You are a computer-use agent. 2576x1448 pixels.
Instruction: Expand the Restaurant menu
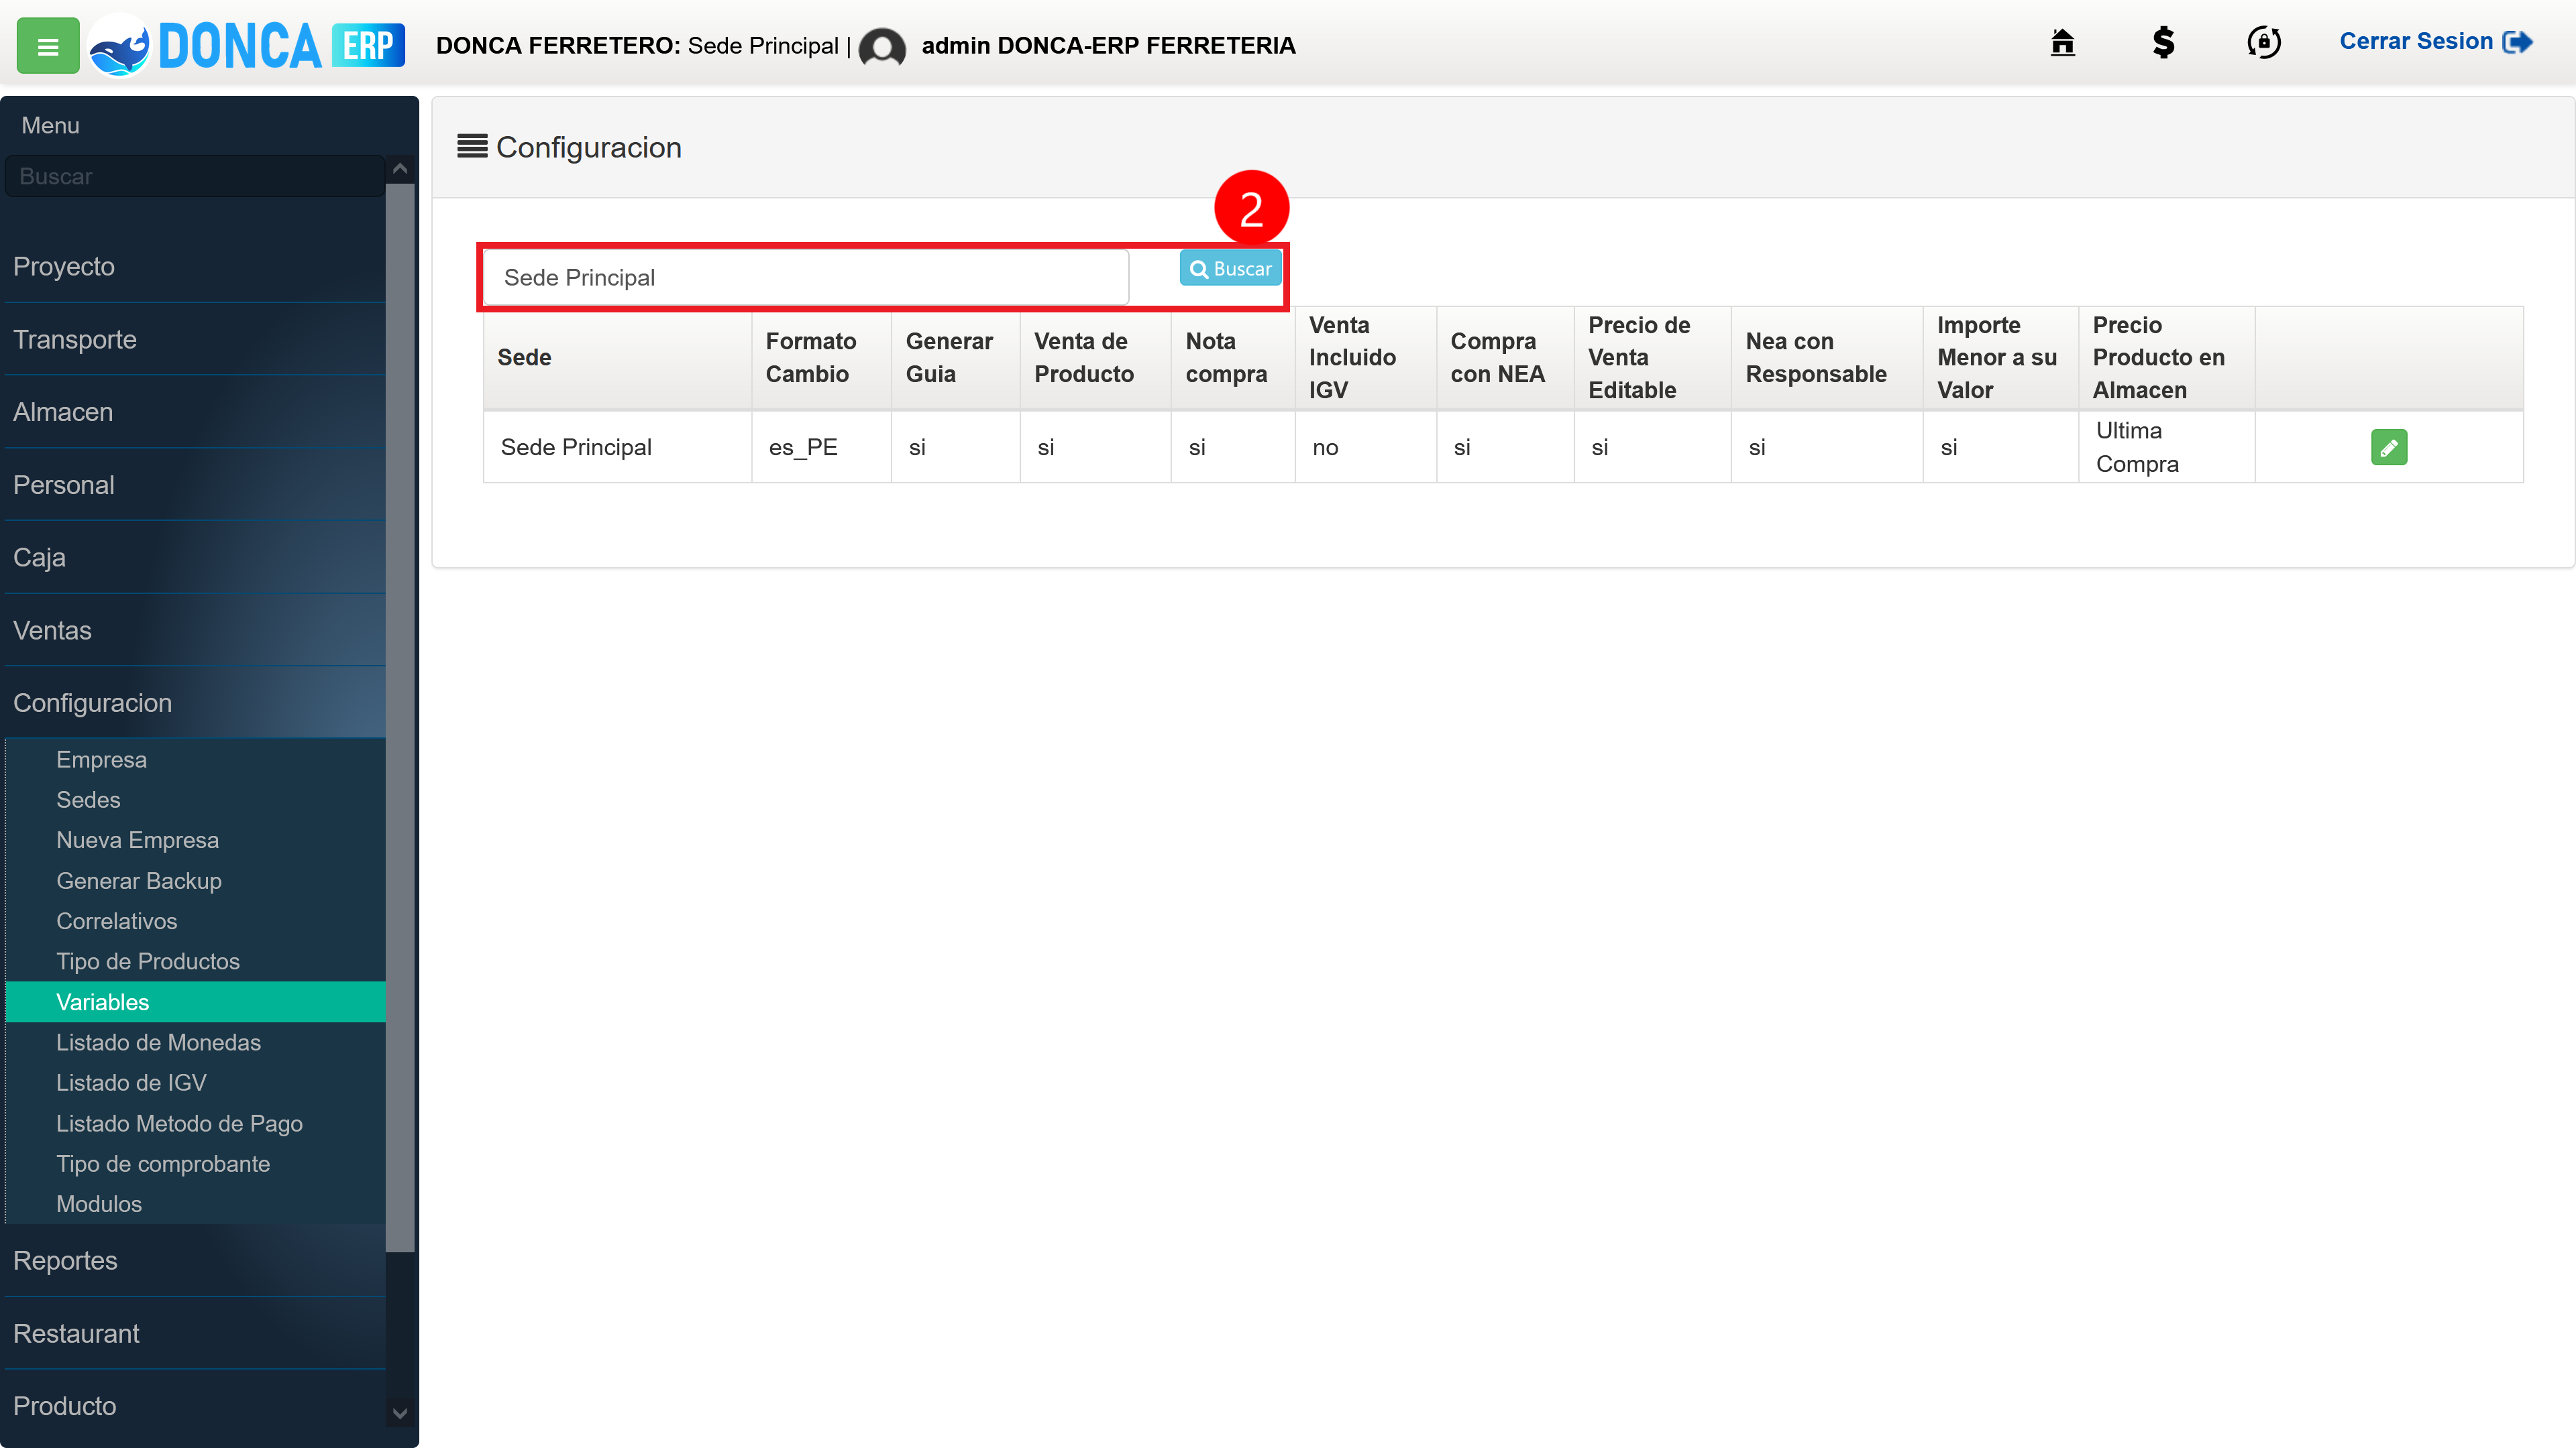coord(195,1334)
